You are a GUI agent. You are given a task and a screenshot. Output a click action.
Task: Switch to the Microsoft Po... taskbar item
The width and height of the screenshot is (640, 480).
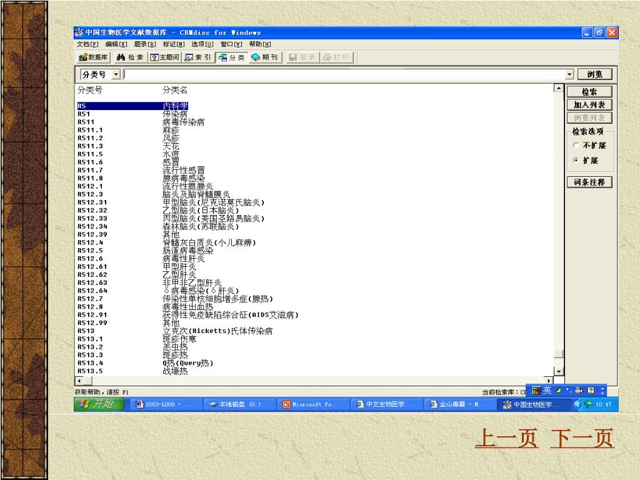click(313, 404)
